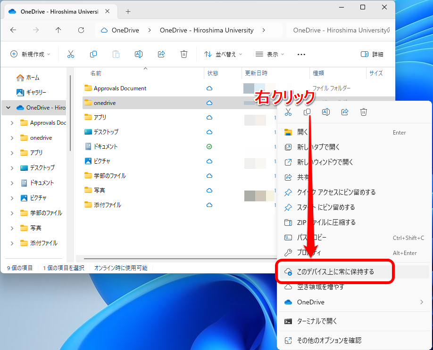Choose 空き領域を増やす in context menu
The image size is (433, 350).
[x=354, y=287]
